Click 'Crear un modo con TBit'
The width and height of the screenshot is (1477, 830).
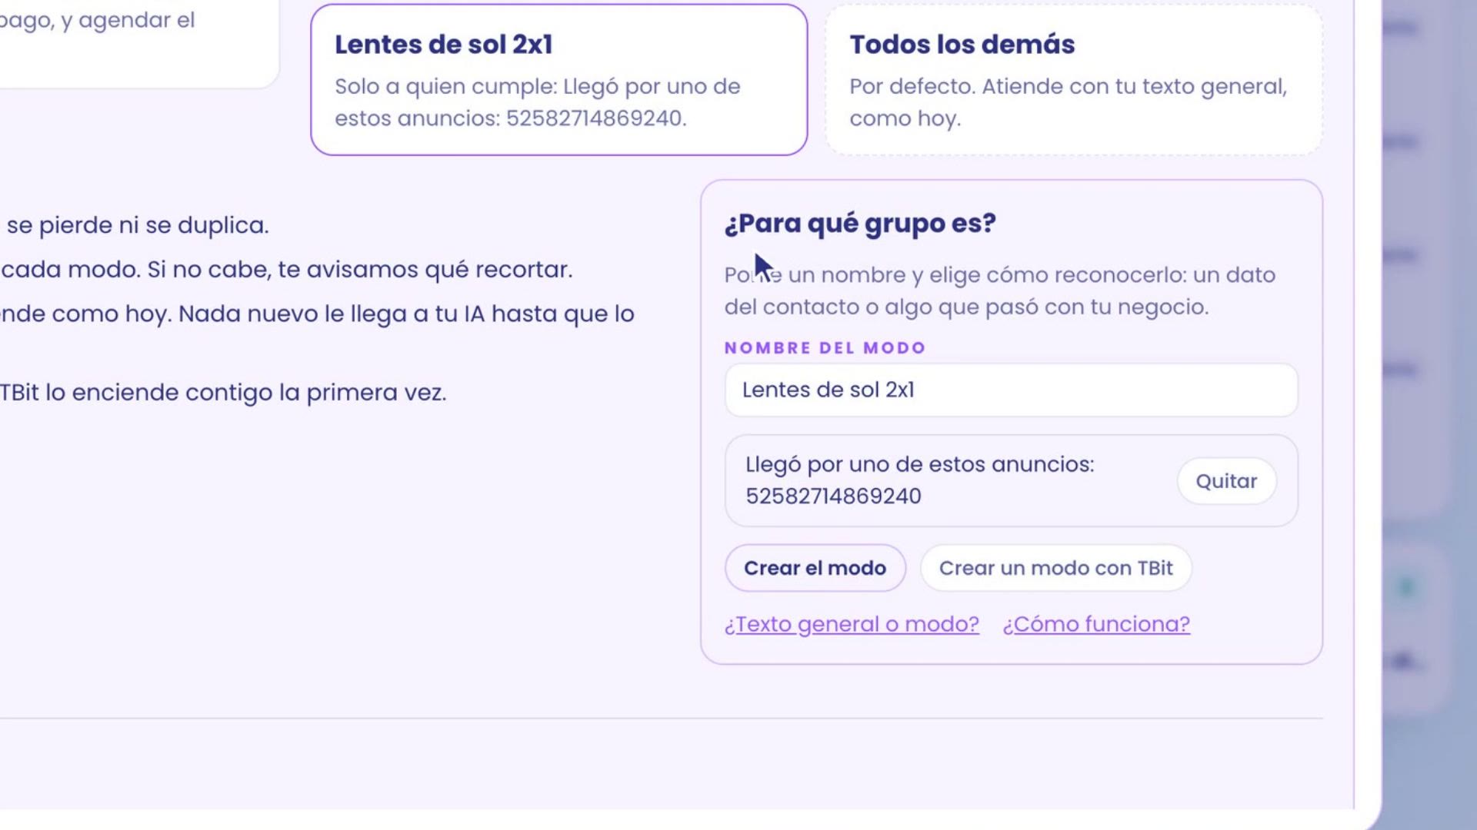click(x=1055, y=568)
